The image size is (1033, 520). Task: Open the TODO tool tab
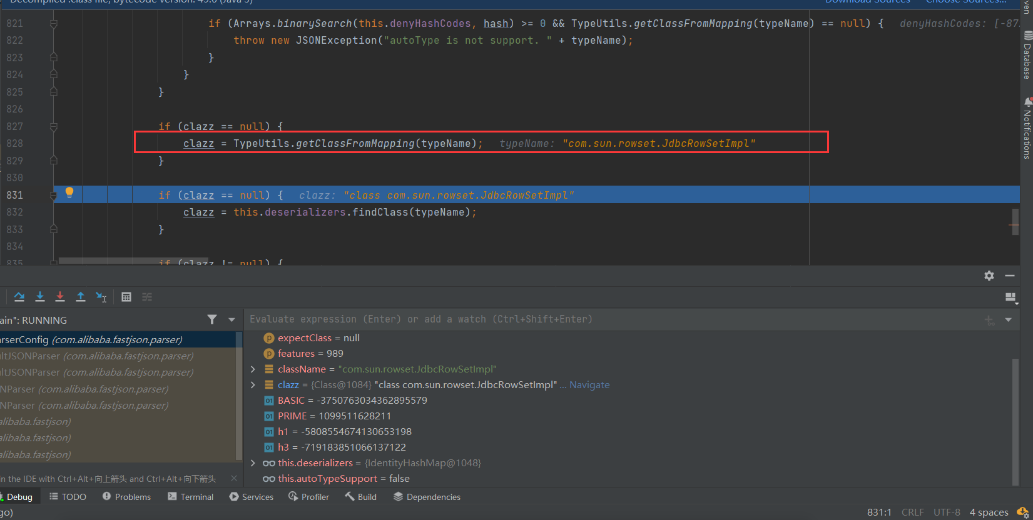click(68, 497)
